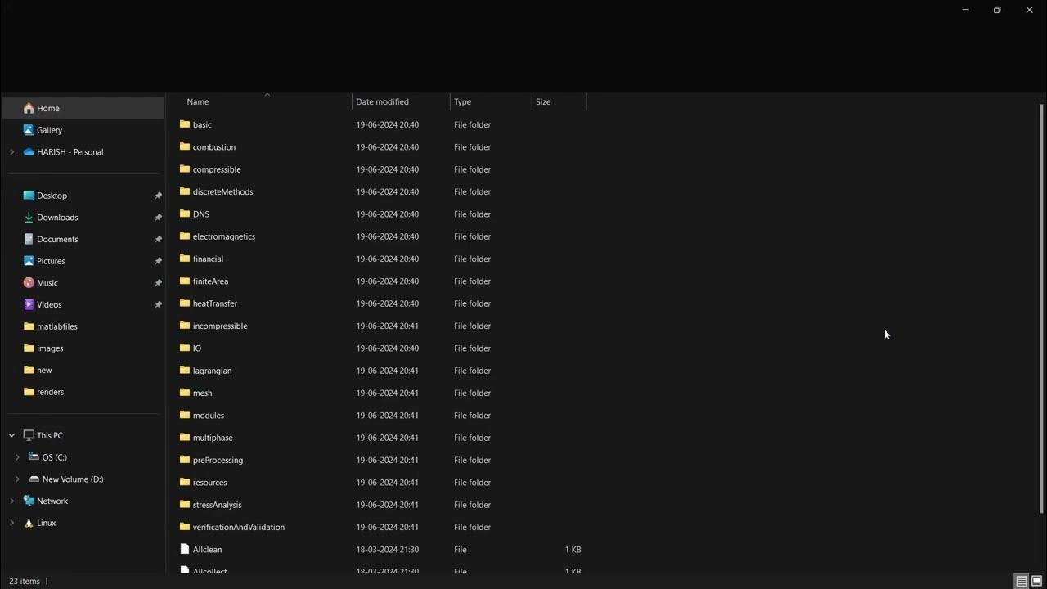Open the Gallery icon in sidebar

29,130
